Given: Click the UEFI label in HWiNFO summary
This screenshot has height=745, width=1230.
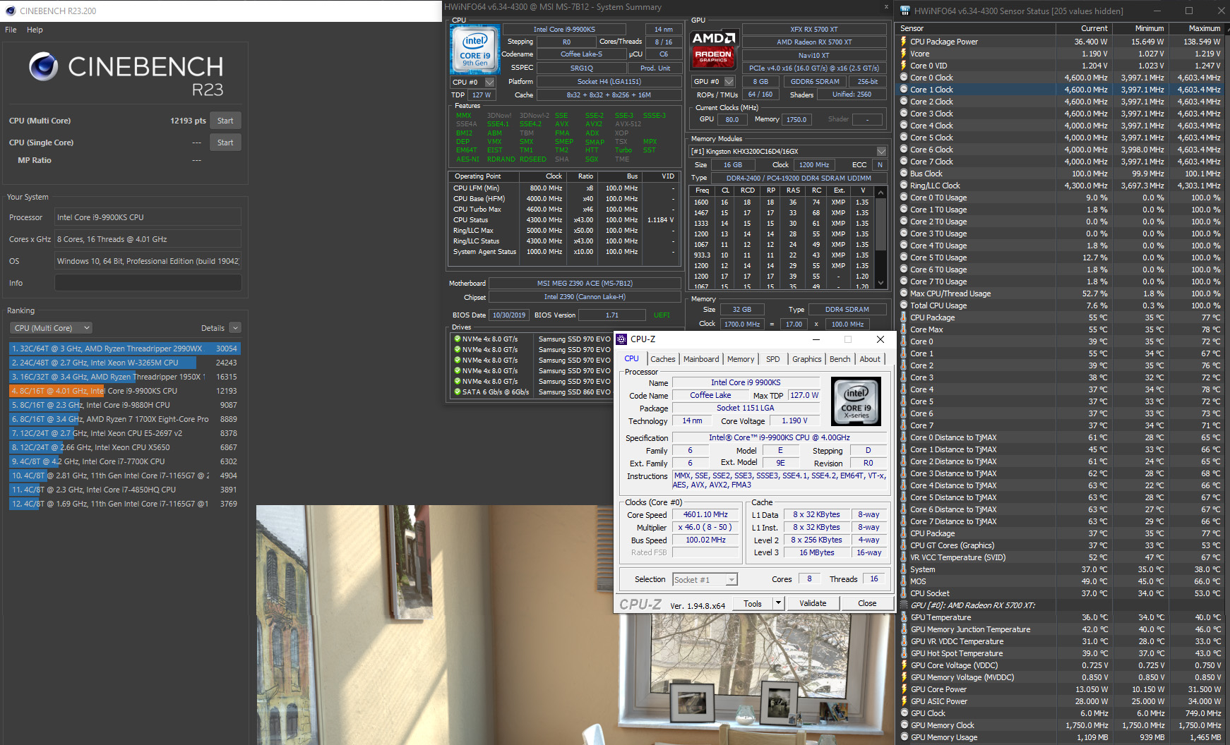Looking at the screenshot, I should tap(662, 315).
